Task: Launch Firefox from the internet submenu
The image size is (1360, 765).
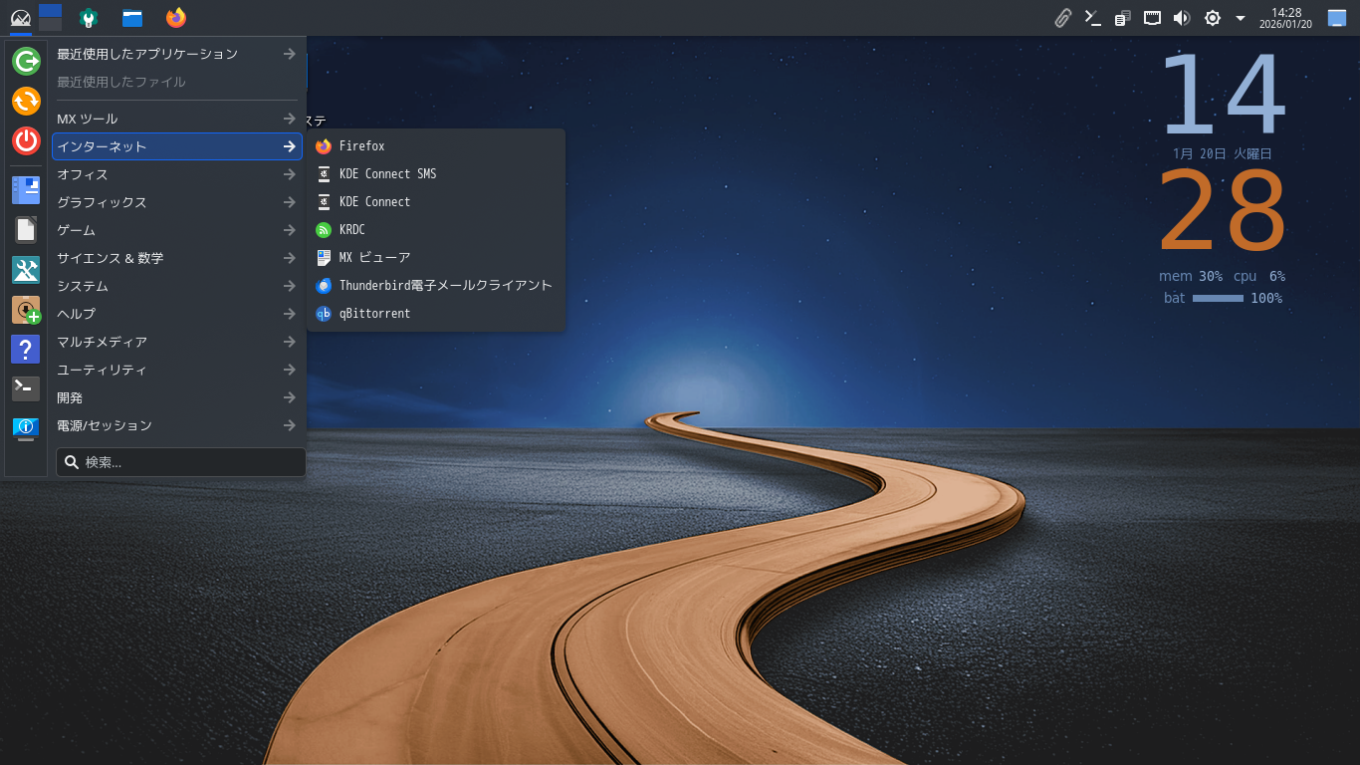Action: click(361, 146)
